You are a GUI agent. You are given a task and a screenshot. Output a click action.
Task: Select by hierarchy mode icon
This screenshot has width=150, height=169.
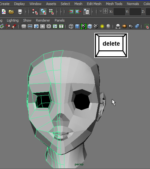pos(35,12)
